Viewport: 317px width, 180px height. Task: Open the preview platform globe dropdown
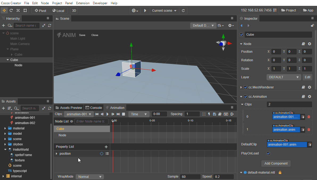click(x=135, y=10)
